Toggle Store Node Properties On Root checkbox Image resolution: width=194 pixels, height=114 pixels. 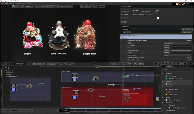(x=165, y=41)
